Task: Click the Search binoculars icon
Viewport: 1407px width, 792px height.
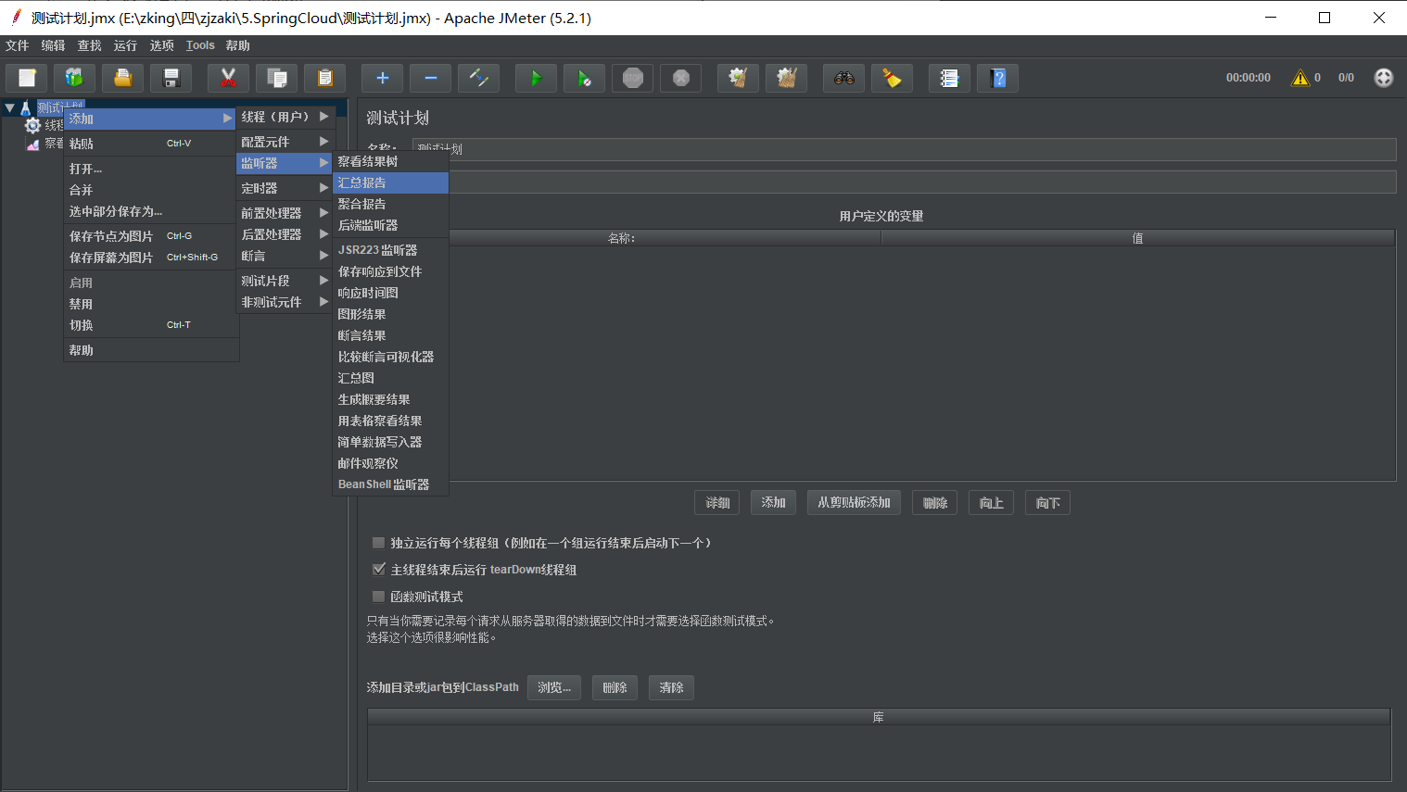Action: pos(843,78)
